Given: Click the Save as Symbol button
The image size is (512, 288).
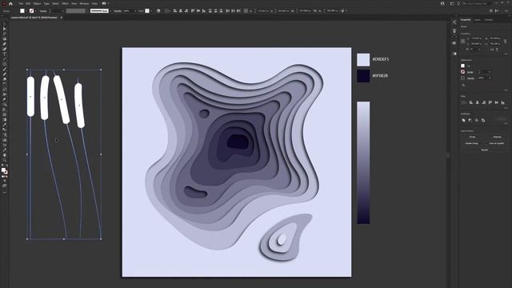Looking at the screenshot, I should pyautogui.click(x=496, y=143).
